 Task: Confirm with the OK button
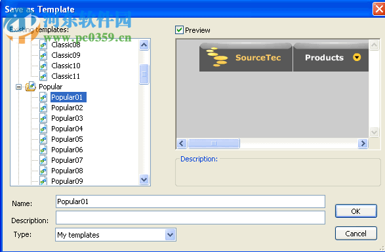tap(355, 211)
